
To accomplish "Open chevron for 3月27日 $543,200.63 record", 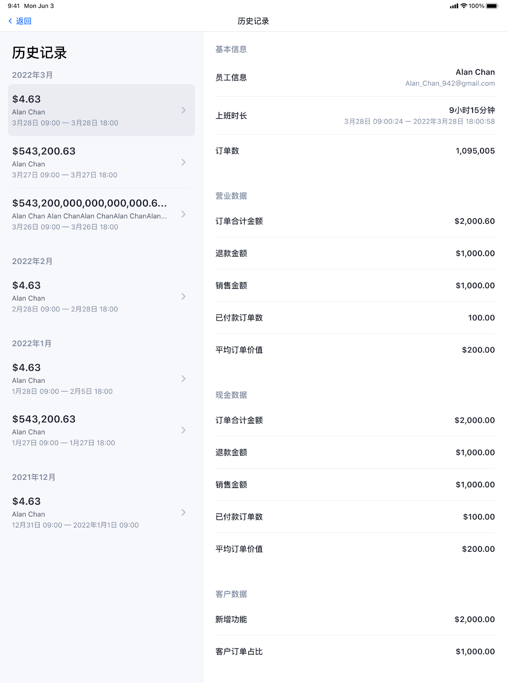I will [184, 162].
